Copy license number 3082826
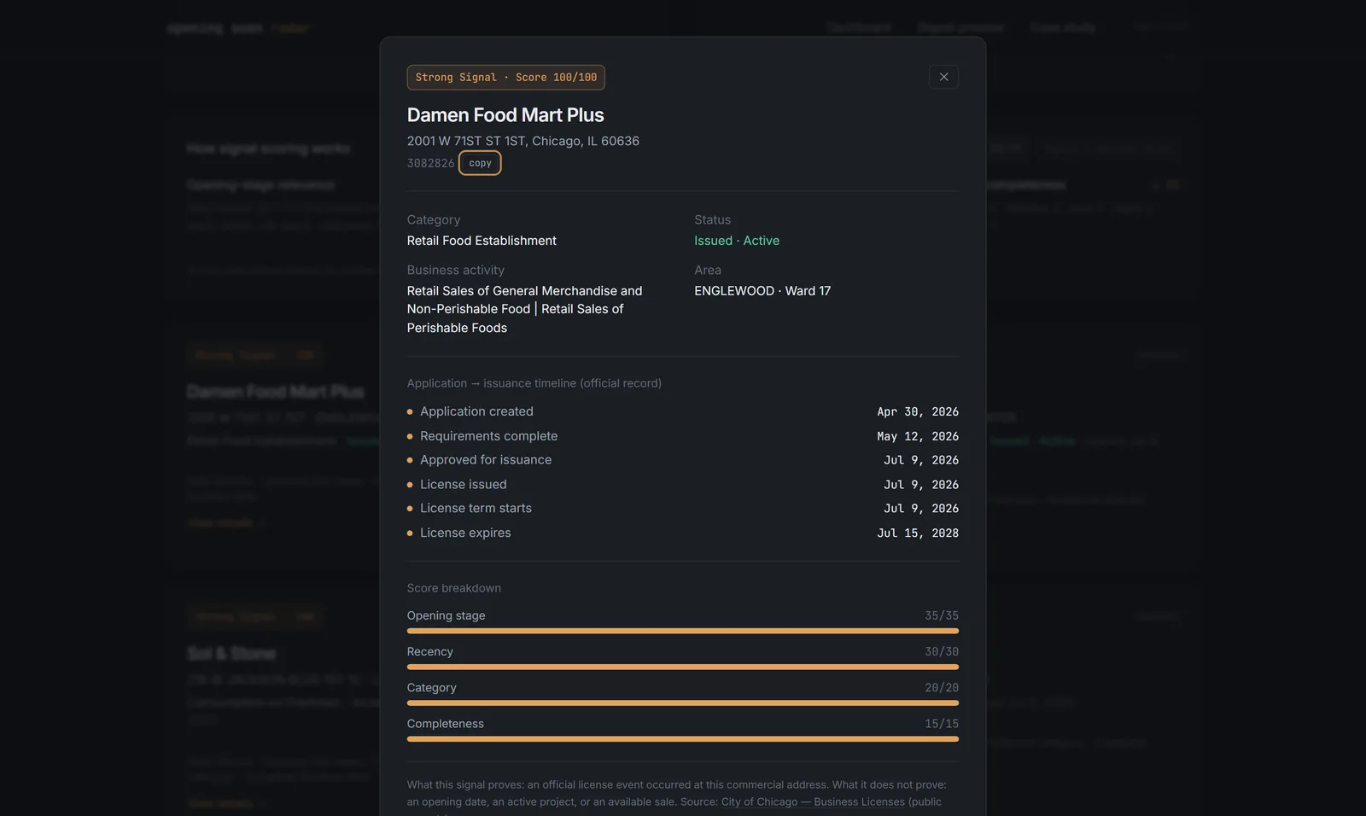 point(480,163)
